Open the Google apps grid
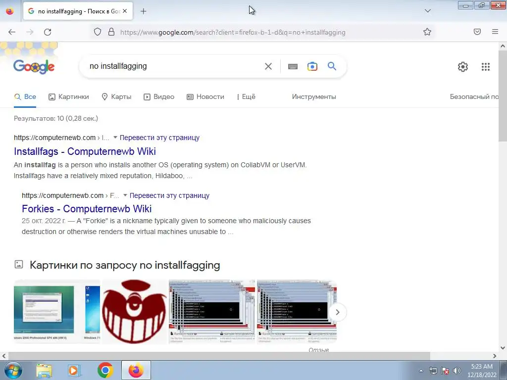Image resolution: width=507 pixels, height=380 pixels. pyautogui.click(x=485, y=67)
